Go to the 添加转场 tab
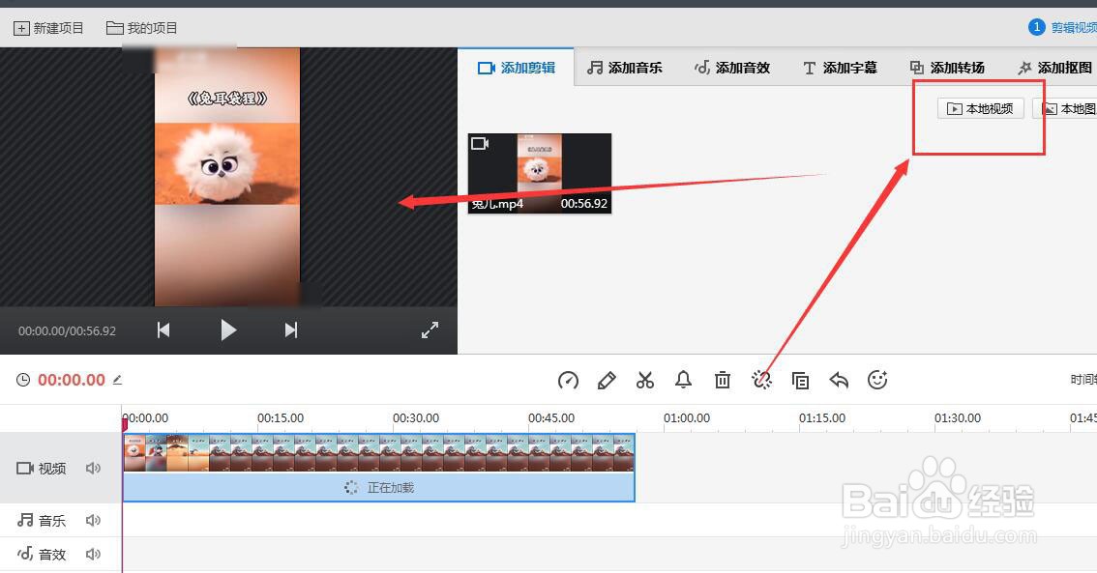 tap(947, 68)
